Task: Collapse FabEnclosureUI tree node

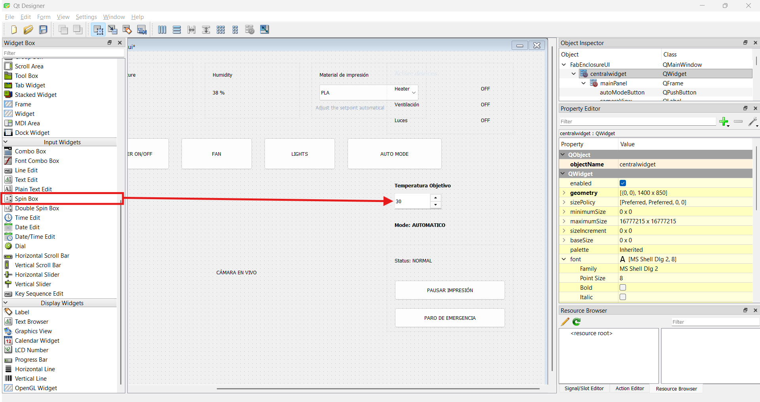Action: pos(564,64)
